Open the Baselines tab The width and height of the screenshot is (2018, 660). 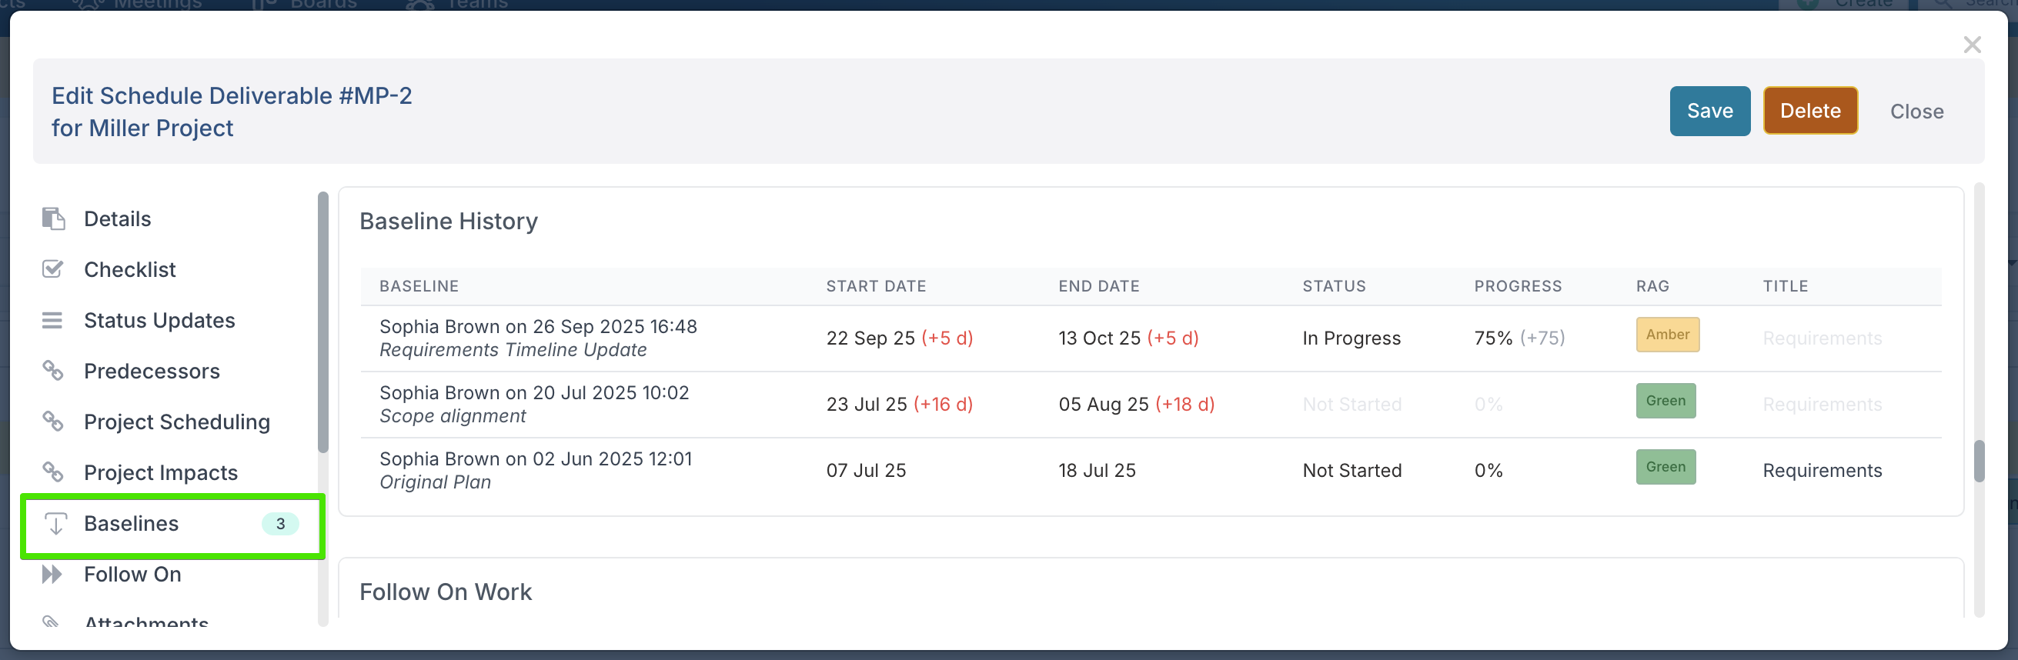tap(132, 524)
